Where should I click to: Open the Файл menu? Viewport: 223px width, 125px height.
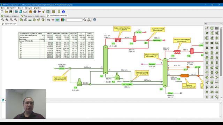[3, 8]
